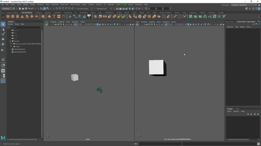Create a polygon cylinder from shelf
Screen dimensions: 261x146
coord(18,16)
